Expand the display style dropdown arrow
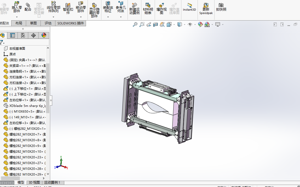 click(184, 24)
